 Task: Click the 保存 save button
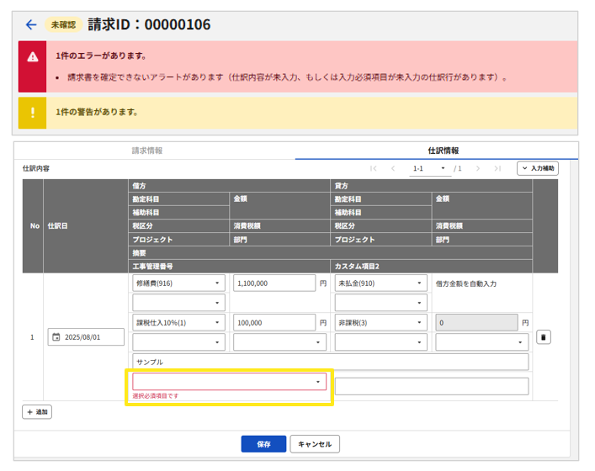click(x=263, y=444)
